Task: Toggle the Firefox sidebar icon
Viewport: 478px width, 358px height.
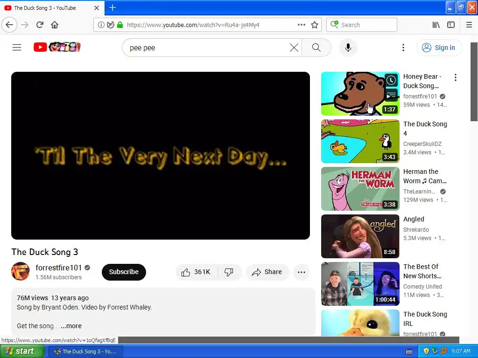Action: [451, 25]
